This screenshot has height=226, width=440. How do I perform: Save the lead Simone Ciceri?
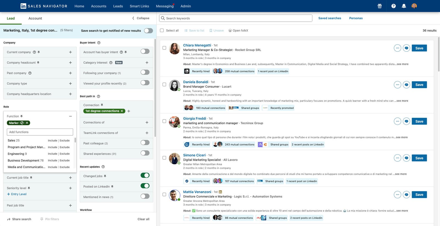(419, 158)
